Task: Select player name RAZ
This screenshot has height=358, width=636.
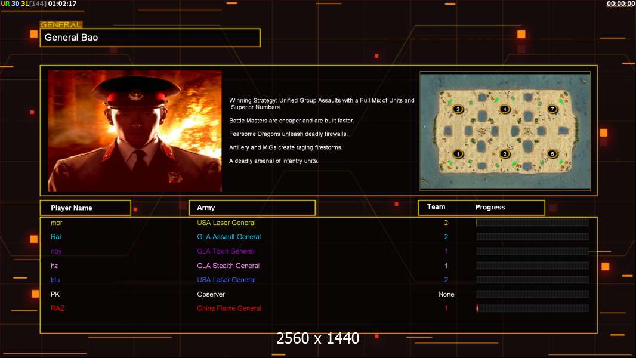Action: pos(58,308)
